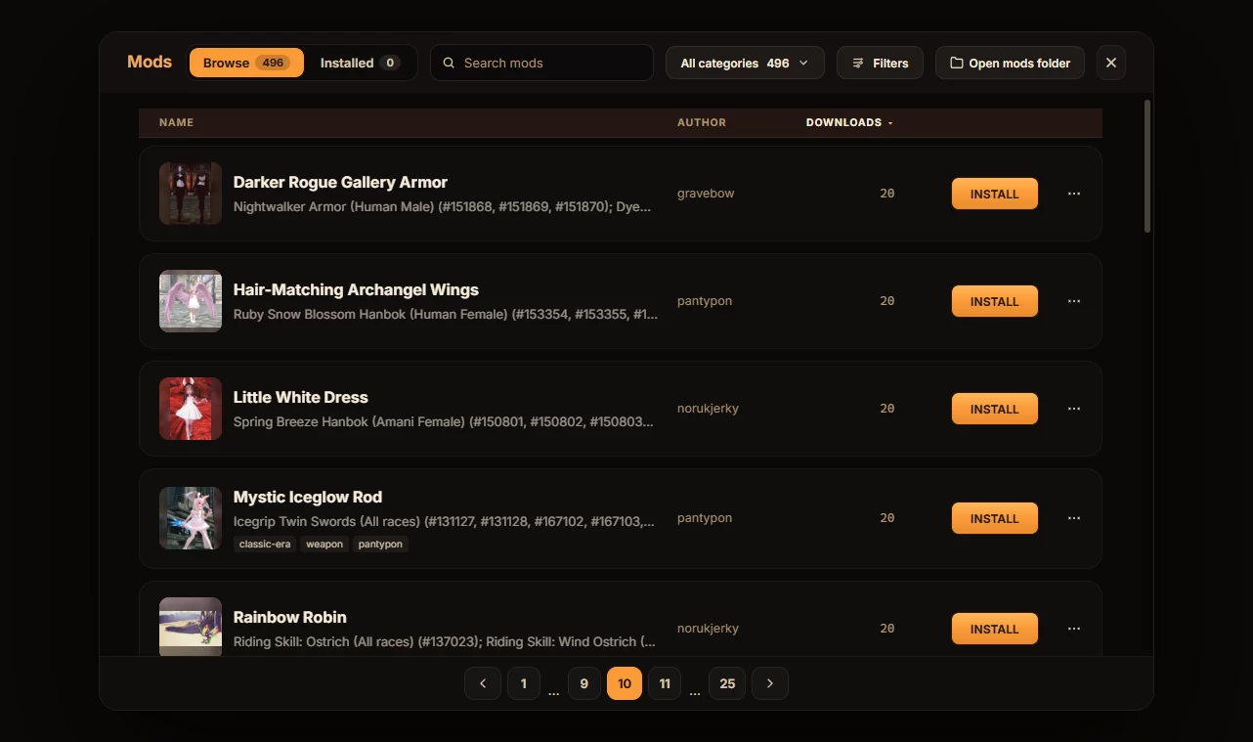Click the Nightwalker Armor description text

(442, 207)
